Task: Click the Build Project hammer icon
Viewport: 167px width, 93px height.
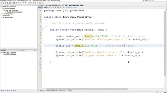Action: pos(33,3)
